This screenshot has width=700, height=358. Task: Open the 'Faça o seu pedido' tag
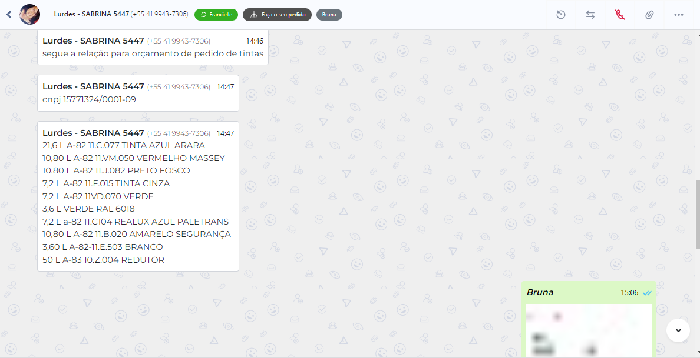278,15
